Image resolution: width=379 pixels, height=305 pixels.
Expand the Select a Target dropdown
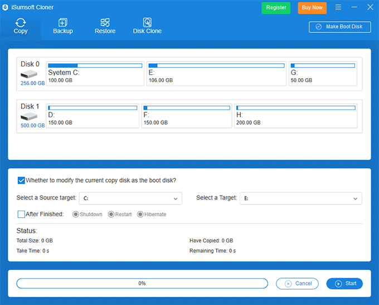pyautogui.click(x=300, y=198)
